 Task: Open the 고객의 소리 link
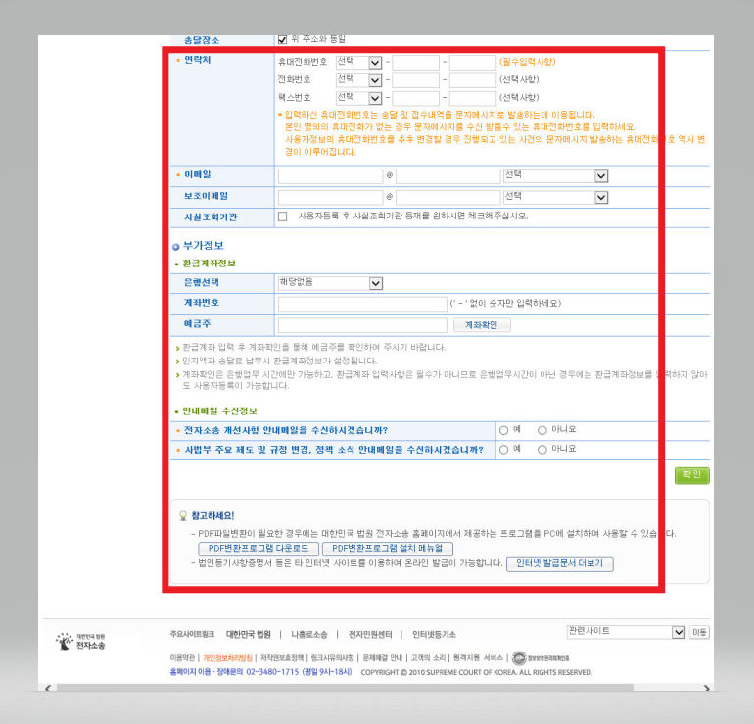coord(428,657)
